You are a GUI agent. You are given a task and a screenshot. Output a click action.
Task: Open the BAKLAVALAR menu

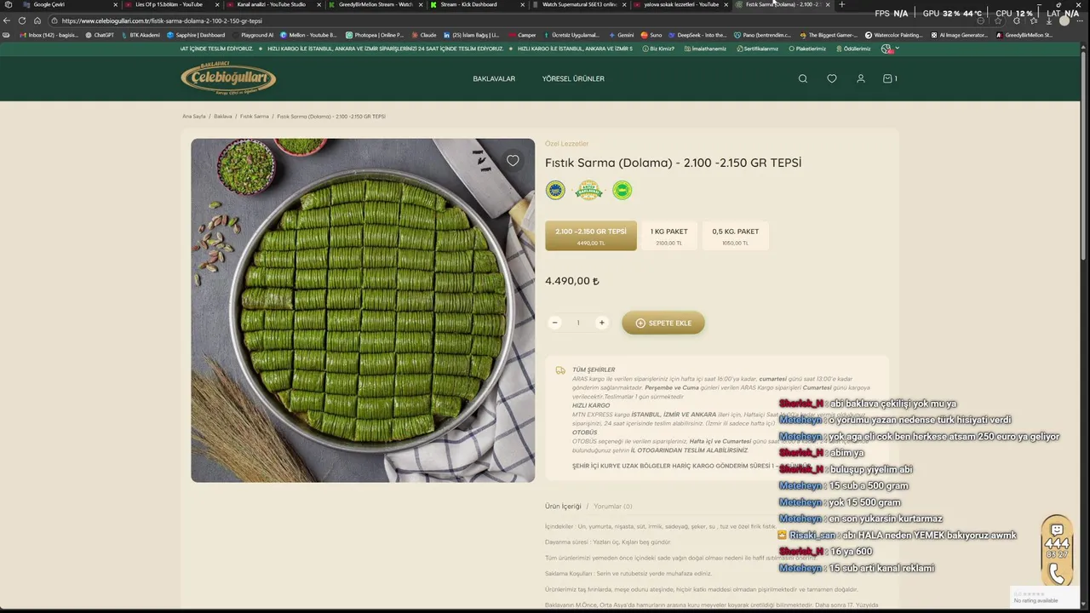pos(494,78)
